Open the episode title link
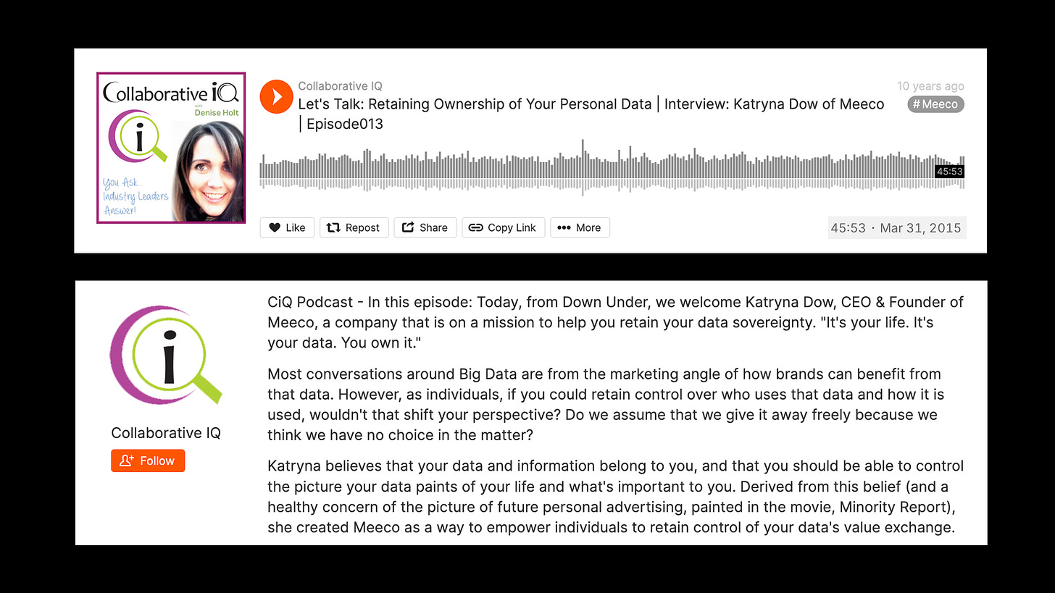 point(591,114)
